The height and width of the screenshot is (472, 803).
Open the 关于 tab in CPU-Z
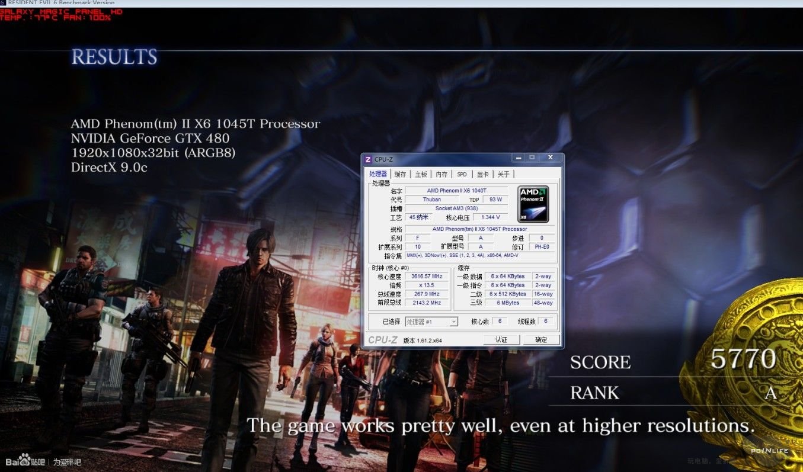pyautogui.click(x=503, y=174)
